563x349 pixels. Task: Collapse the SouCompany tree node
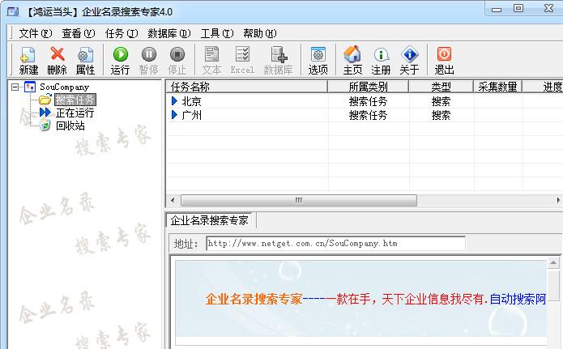click(15, 87)
